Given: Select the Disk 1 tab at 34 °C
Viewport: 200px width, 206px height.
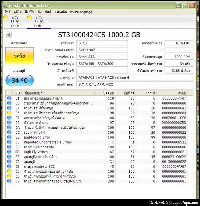Looking at the screenshot, I should [39, 22].
